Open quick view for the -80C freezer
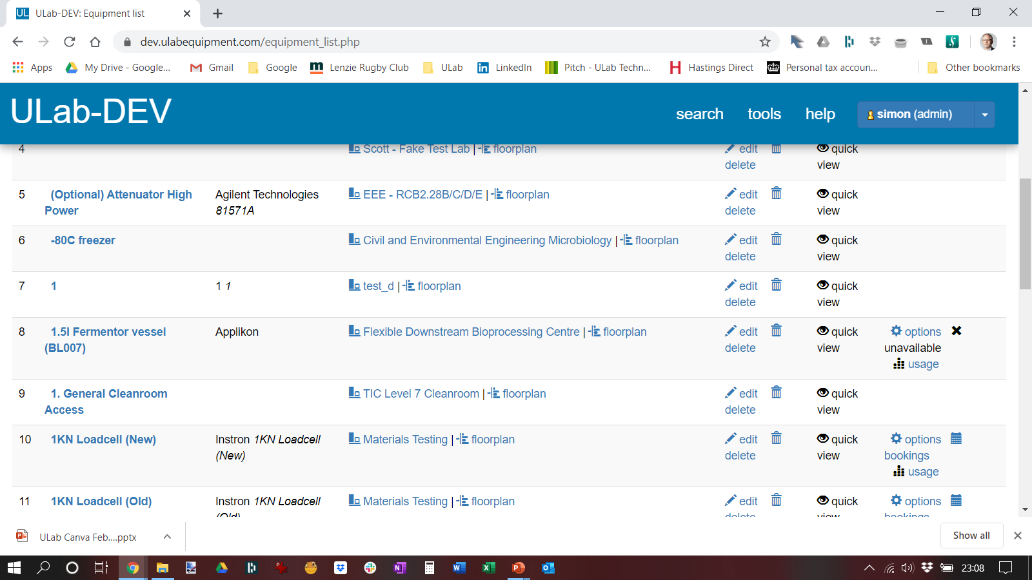 (x=837, y=248)
